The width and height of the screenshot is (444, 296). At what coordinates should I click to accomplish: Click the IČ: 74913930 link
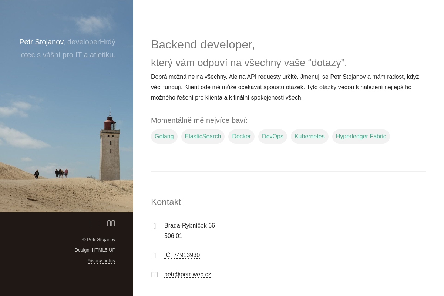pos(182,255)
